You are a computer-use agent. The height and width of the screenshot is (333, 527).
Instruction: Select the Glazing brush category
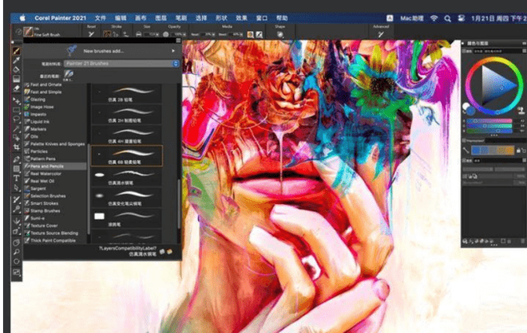point(38,100)
